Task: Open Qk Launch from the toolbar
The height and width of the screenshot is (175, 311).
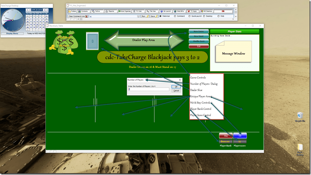Action: [x=165, y=11]
